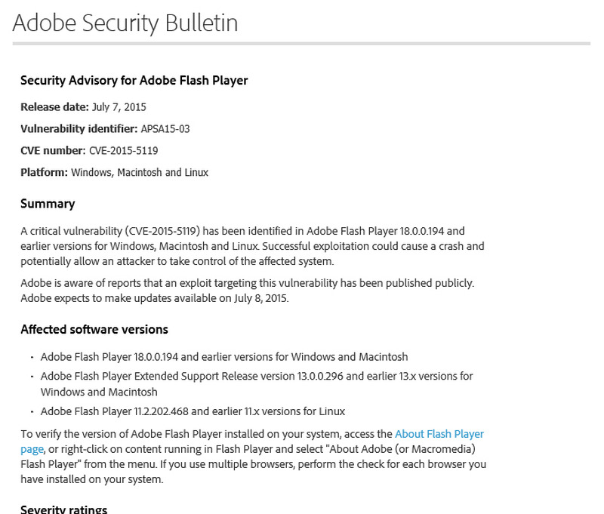This screenshot has width=604, height=514.
Task: Click the Severity ratings heading
Action: coord(63,509)
